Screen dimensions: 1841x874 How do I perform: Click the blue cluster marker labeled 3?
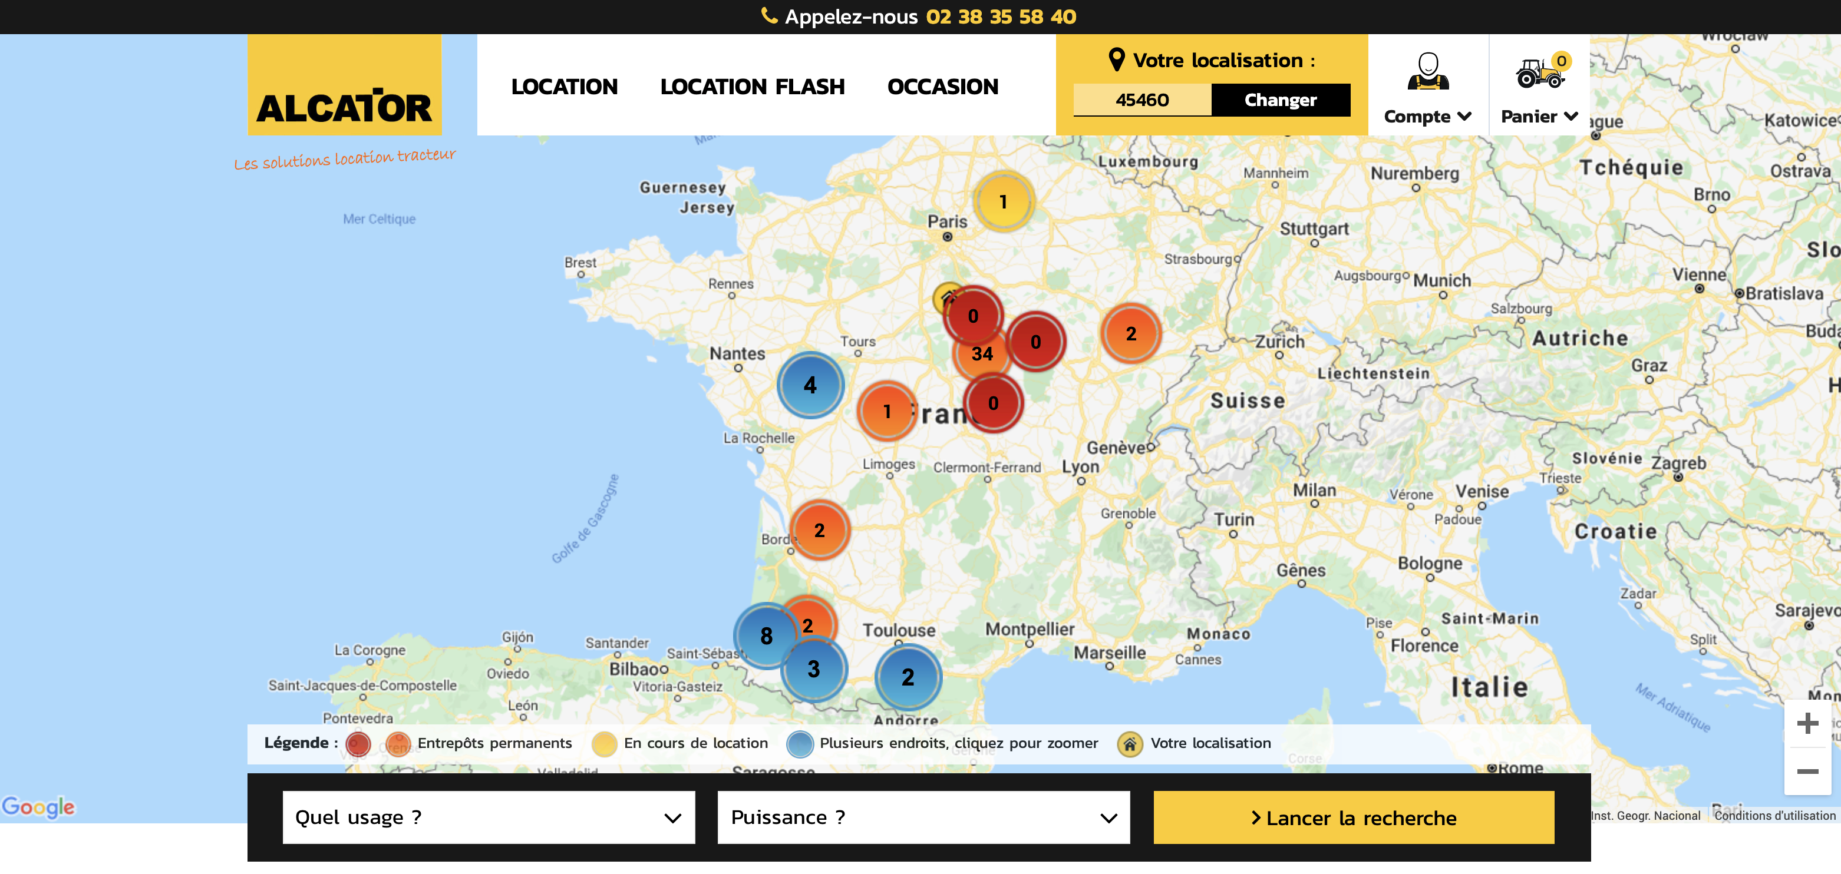point(813,669)
